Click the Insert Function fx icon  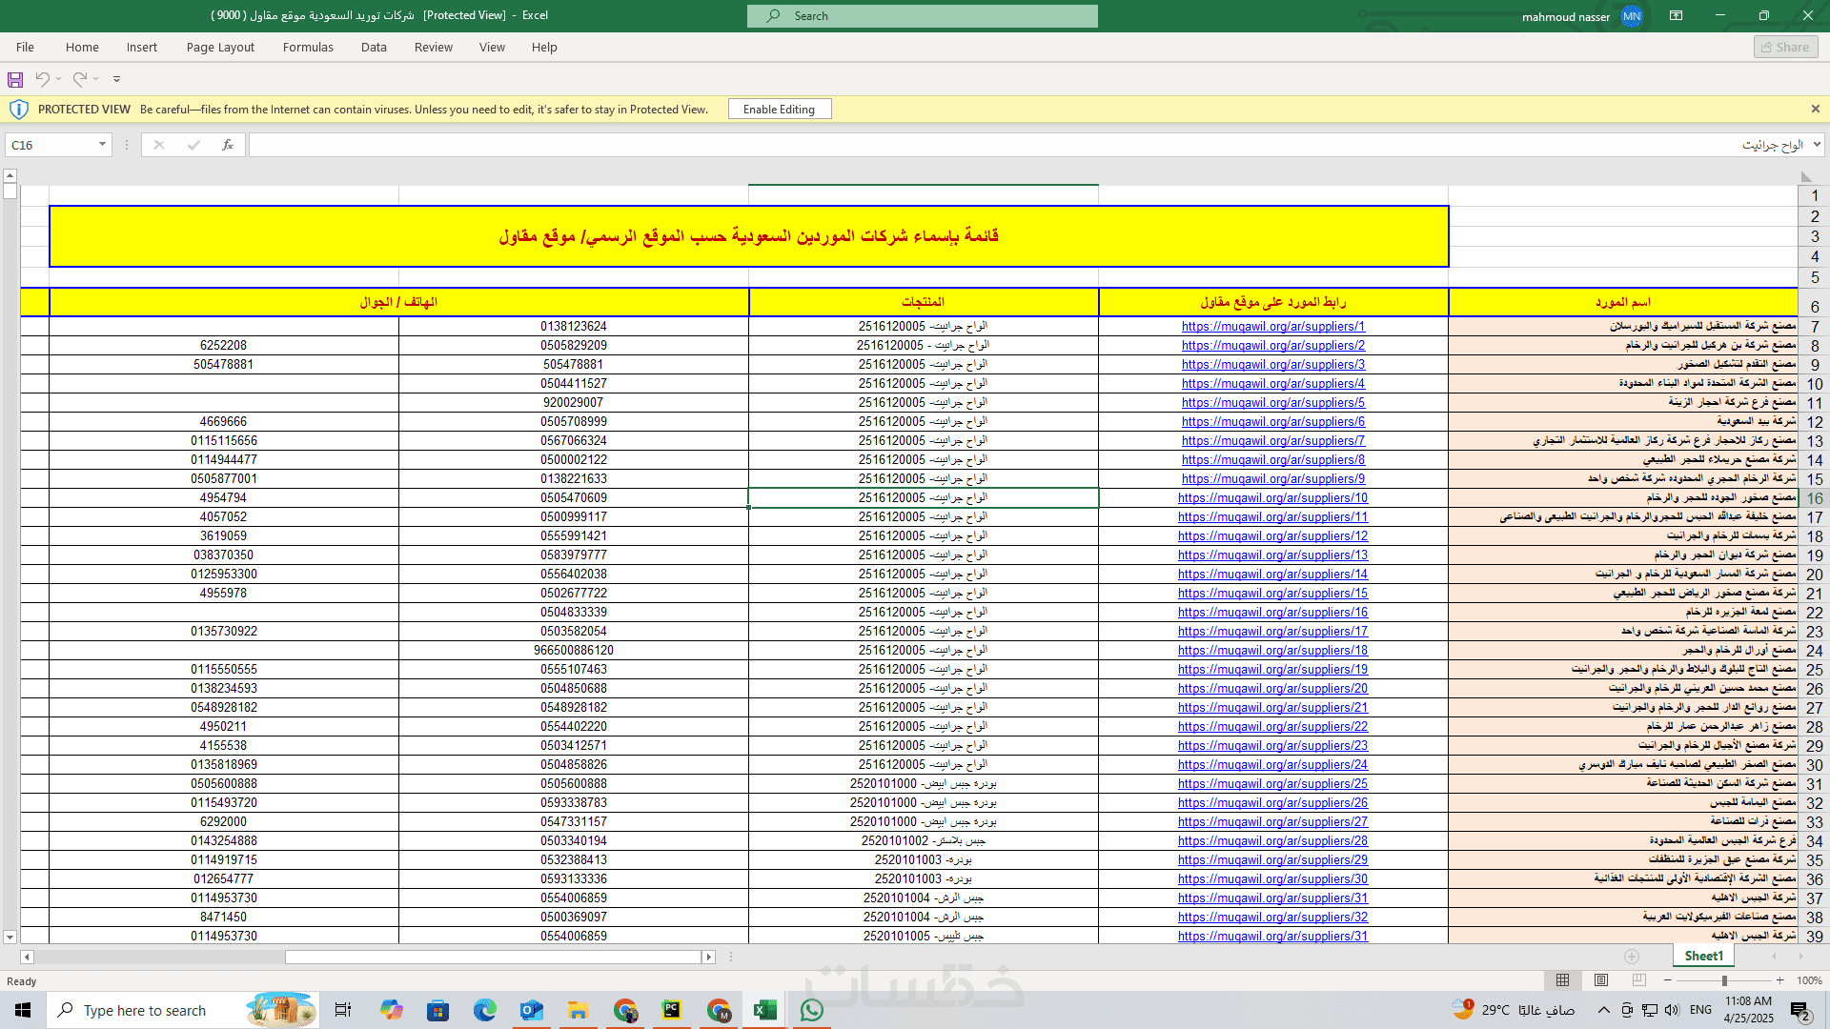(228, 145)
